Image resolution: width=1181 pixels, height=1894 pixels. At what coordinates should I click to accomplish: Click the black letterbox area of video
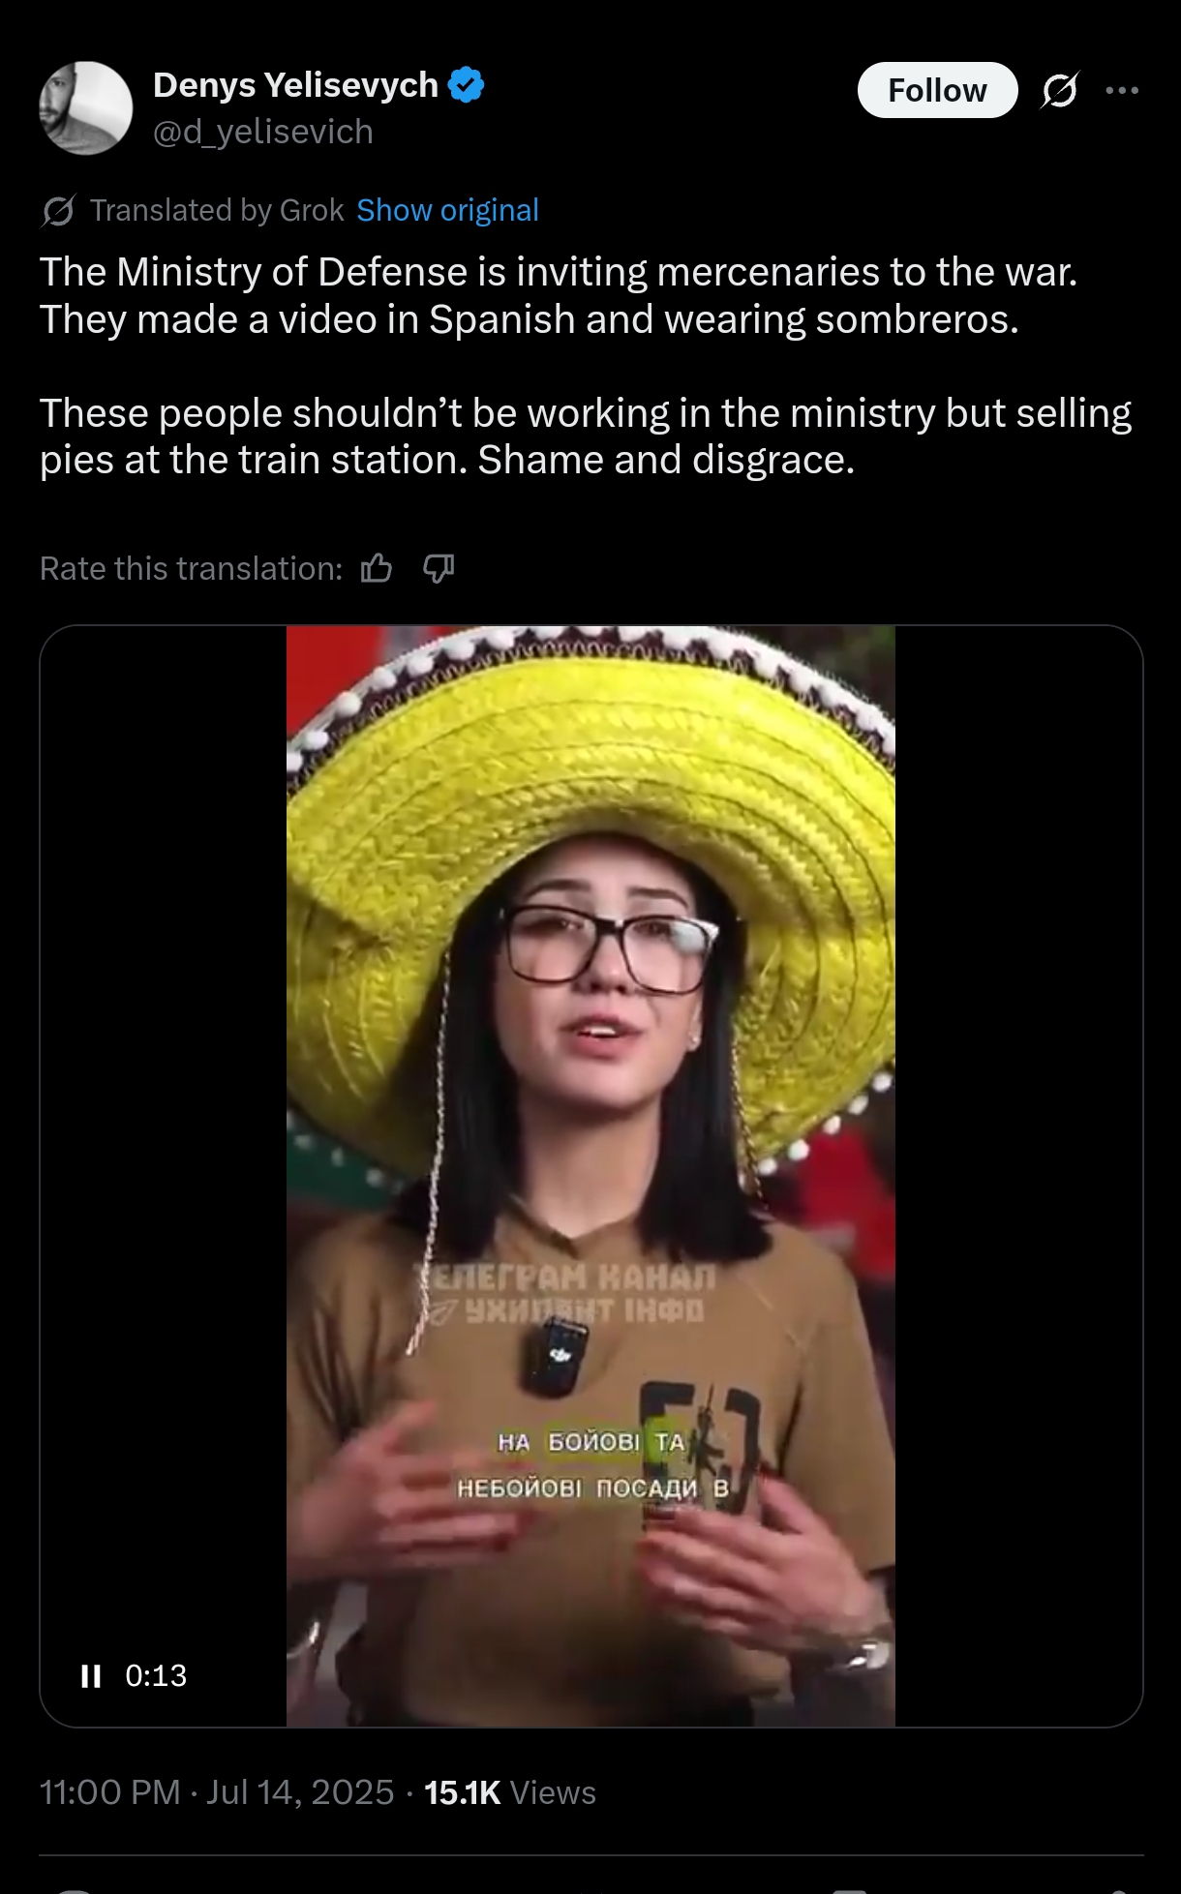[x=1018, y=1175]
